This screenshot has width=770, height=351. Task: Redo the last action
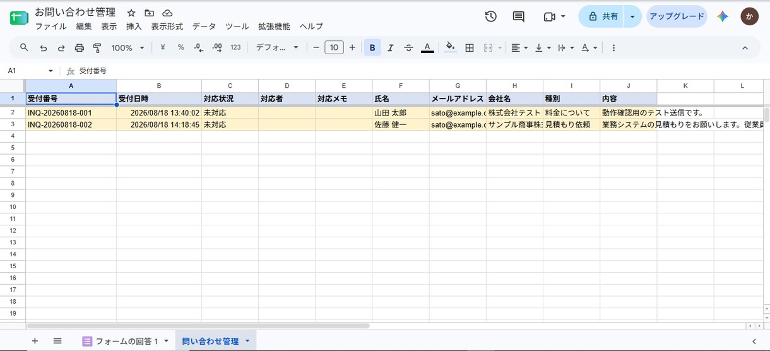coord(61,47)
